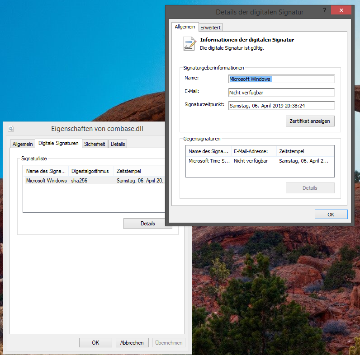Select the Digitale Signaturen tab
The image size is (360, 355).
click(58, 143)
